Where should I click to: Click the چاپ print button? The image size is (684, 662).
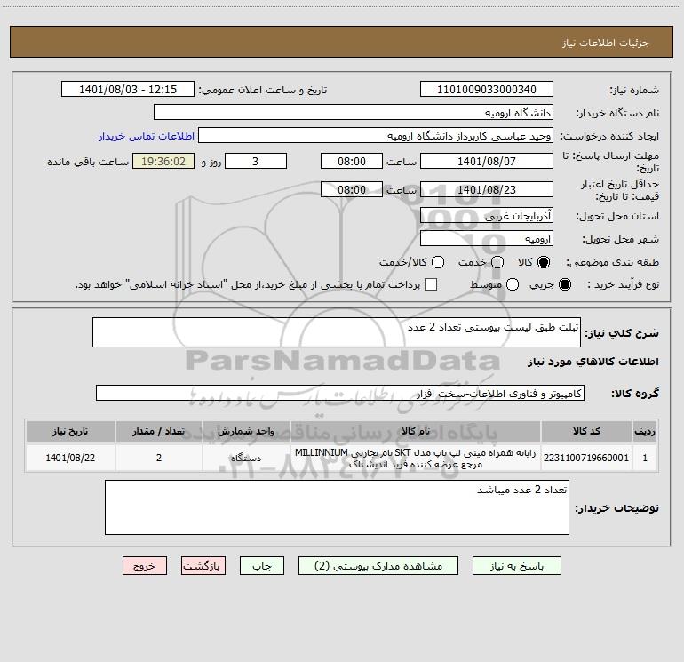[262, 565]
